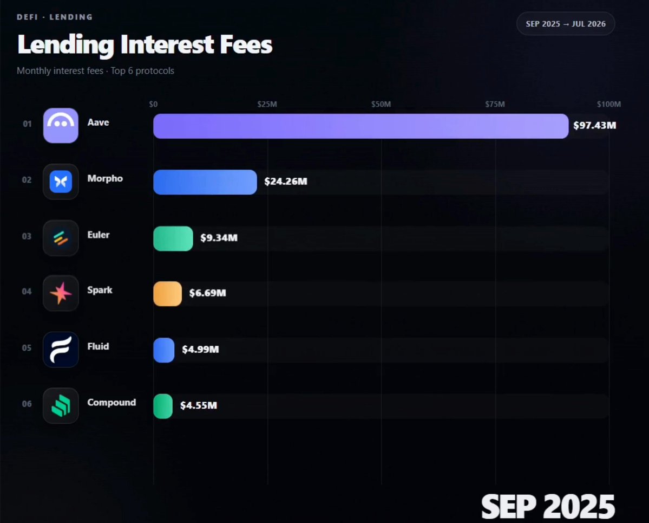Click the Morpho butterfly logo icon
The height and width of the screenshot is (523, 649).
61,182
